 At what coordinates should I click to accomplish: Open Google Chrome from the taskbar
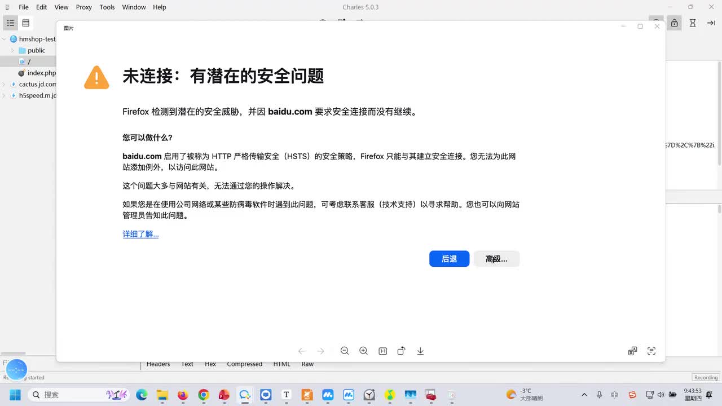pos(204,395)
